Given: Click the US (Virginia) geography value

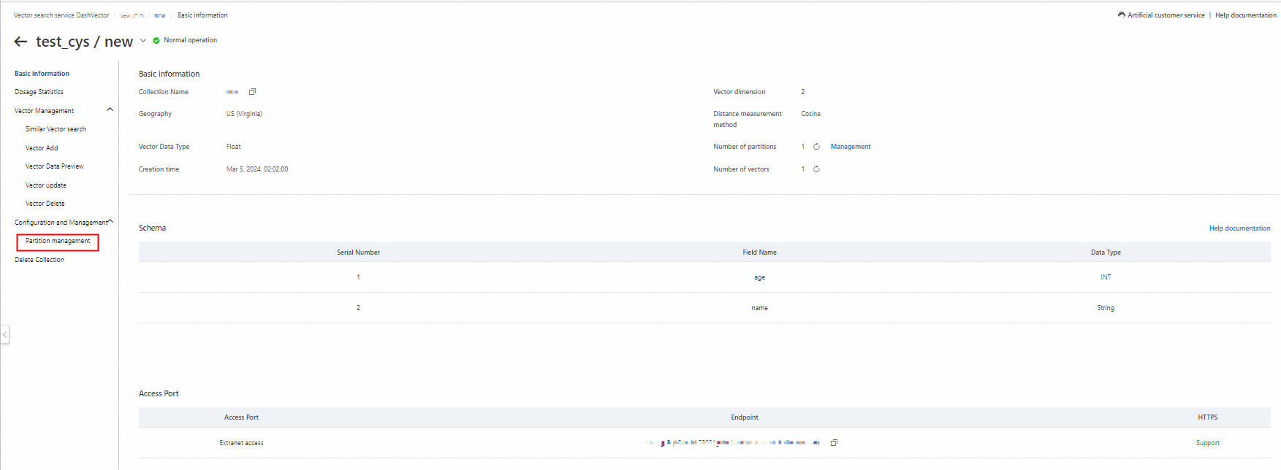Looking at the screenshot, I should (244, 114).
